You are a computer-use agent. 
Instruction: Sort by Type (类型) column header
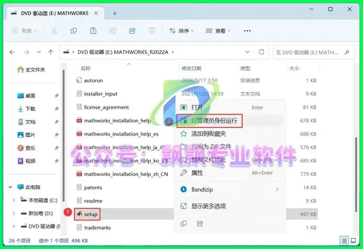[x=245, y=68]
